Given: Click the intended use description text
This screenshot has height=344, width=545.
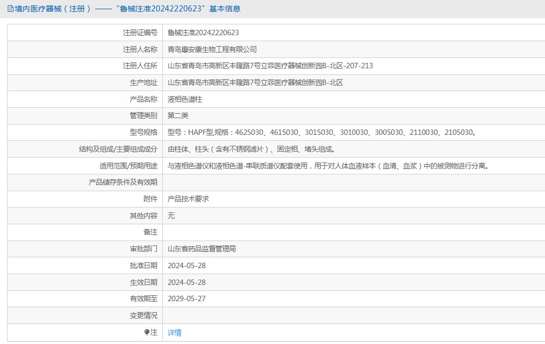Looking at the screenshot, I should [x=328, y=166].
